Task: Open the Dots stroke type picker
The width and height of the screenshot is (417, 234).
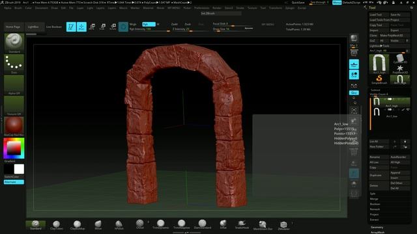Action: tap(14, 64)
